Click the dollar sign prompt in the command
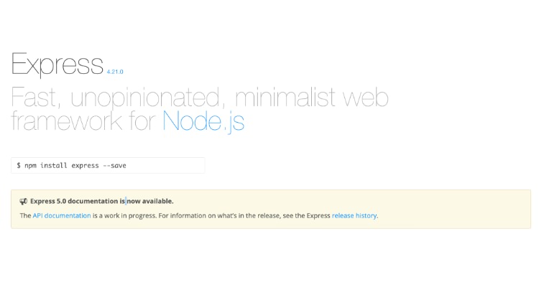The width and height of the screenshot is (539, 287). click(19, 166)
